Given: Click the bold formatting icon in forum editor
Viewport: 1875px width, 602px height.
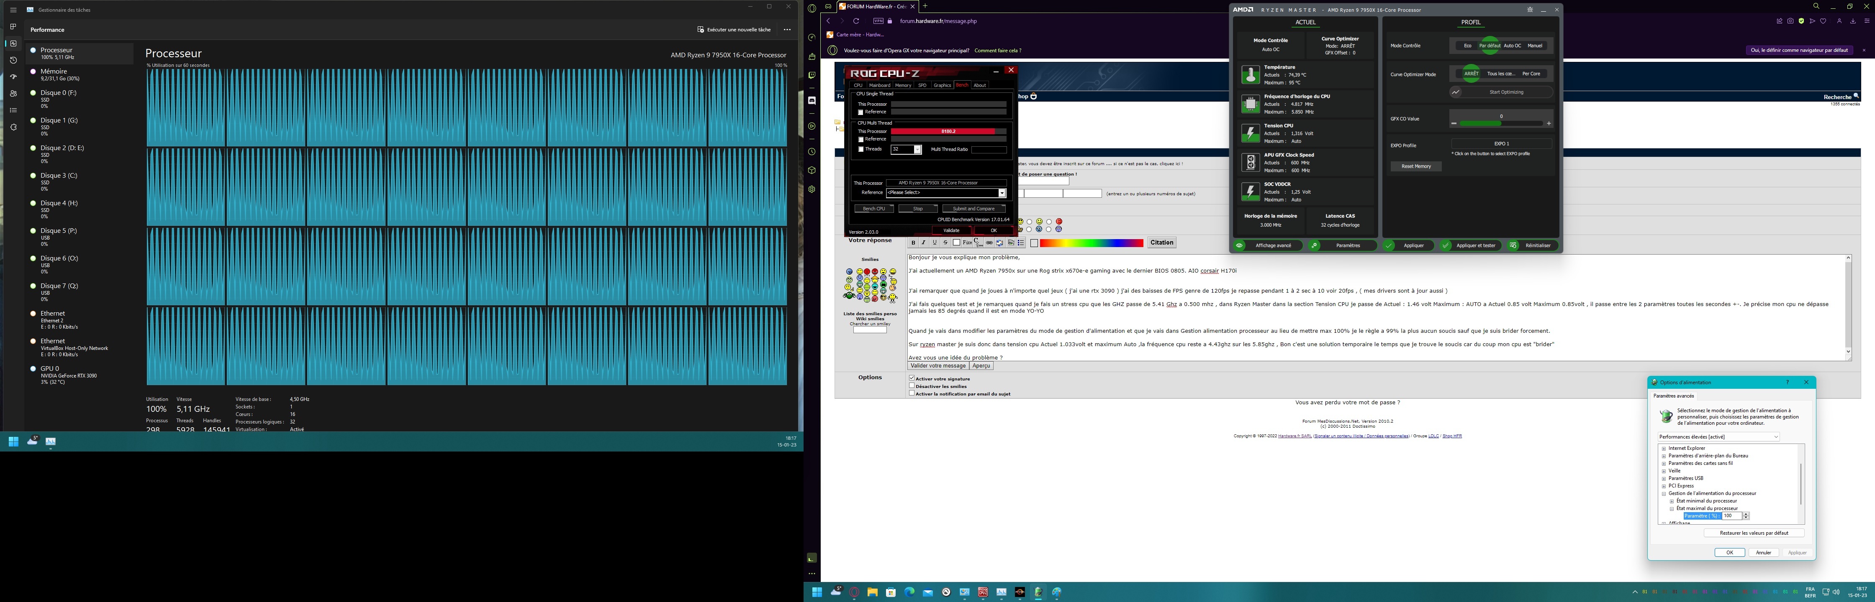Looking at the screenshot, I should [914, 243].
